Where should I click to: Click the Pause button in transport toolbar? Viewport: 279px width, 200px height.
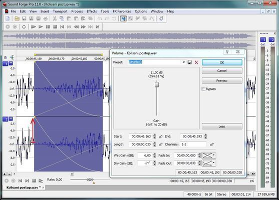click(48, 27)
